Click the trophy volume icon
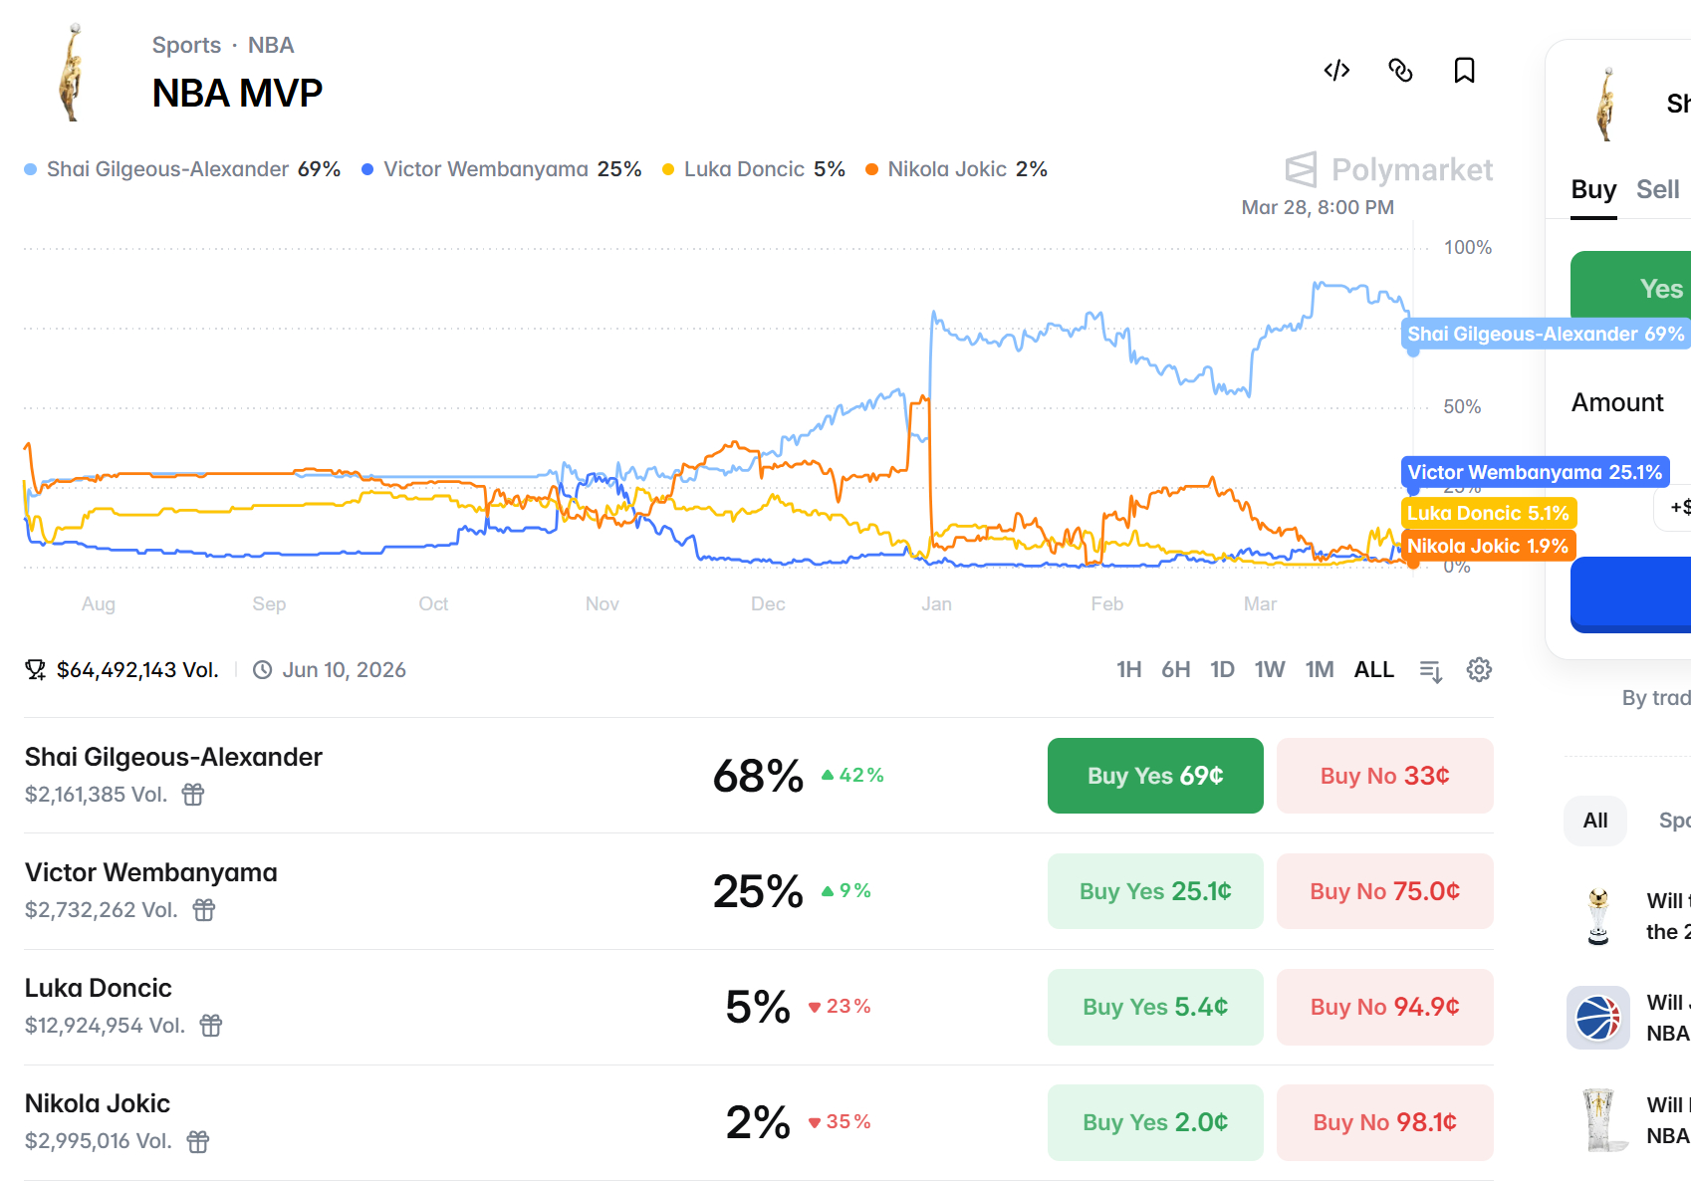 pos(34,669)
